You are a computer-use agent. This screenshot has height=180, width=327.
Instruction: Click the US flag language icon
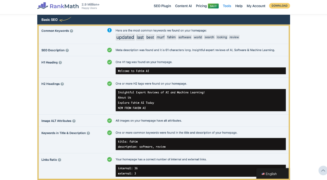[263, 174]
